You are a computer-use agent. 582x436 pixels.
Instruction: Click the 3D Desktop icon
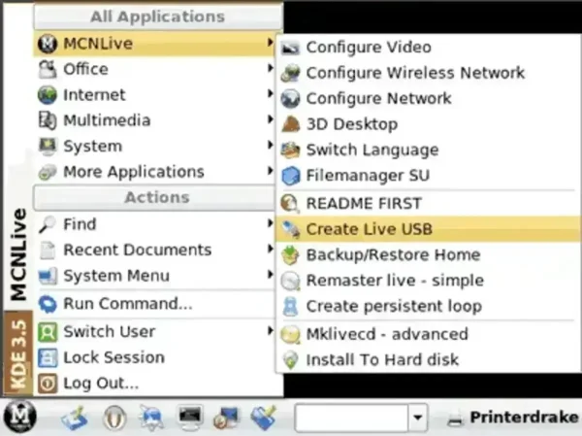click(x=290, y=124)
